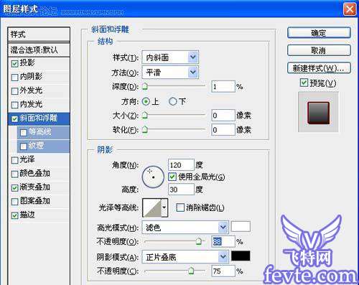Click the 大小 size pixel input
359x285 pixels.
223,116
